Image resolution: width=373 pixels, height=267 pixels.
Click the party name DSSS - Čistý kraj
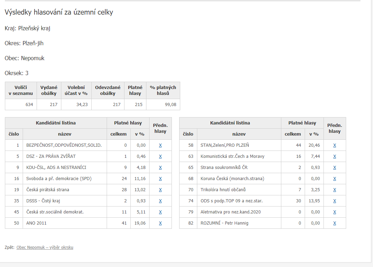[43, 201]
